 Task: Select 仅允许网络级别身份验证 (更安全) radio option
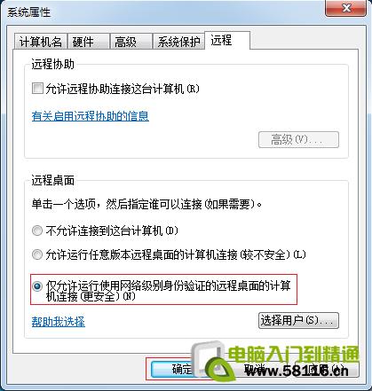(37, 286)
